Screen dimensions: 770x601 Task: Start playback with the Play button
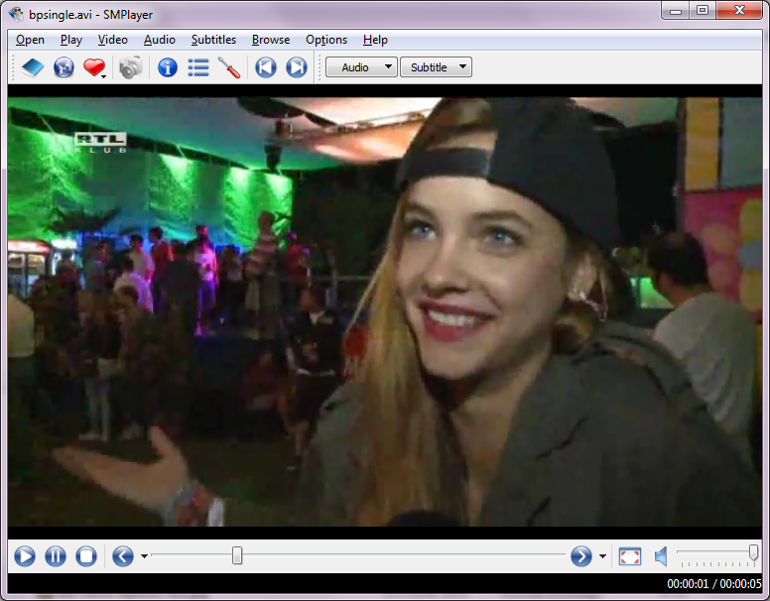25,556
